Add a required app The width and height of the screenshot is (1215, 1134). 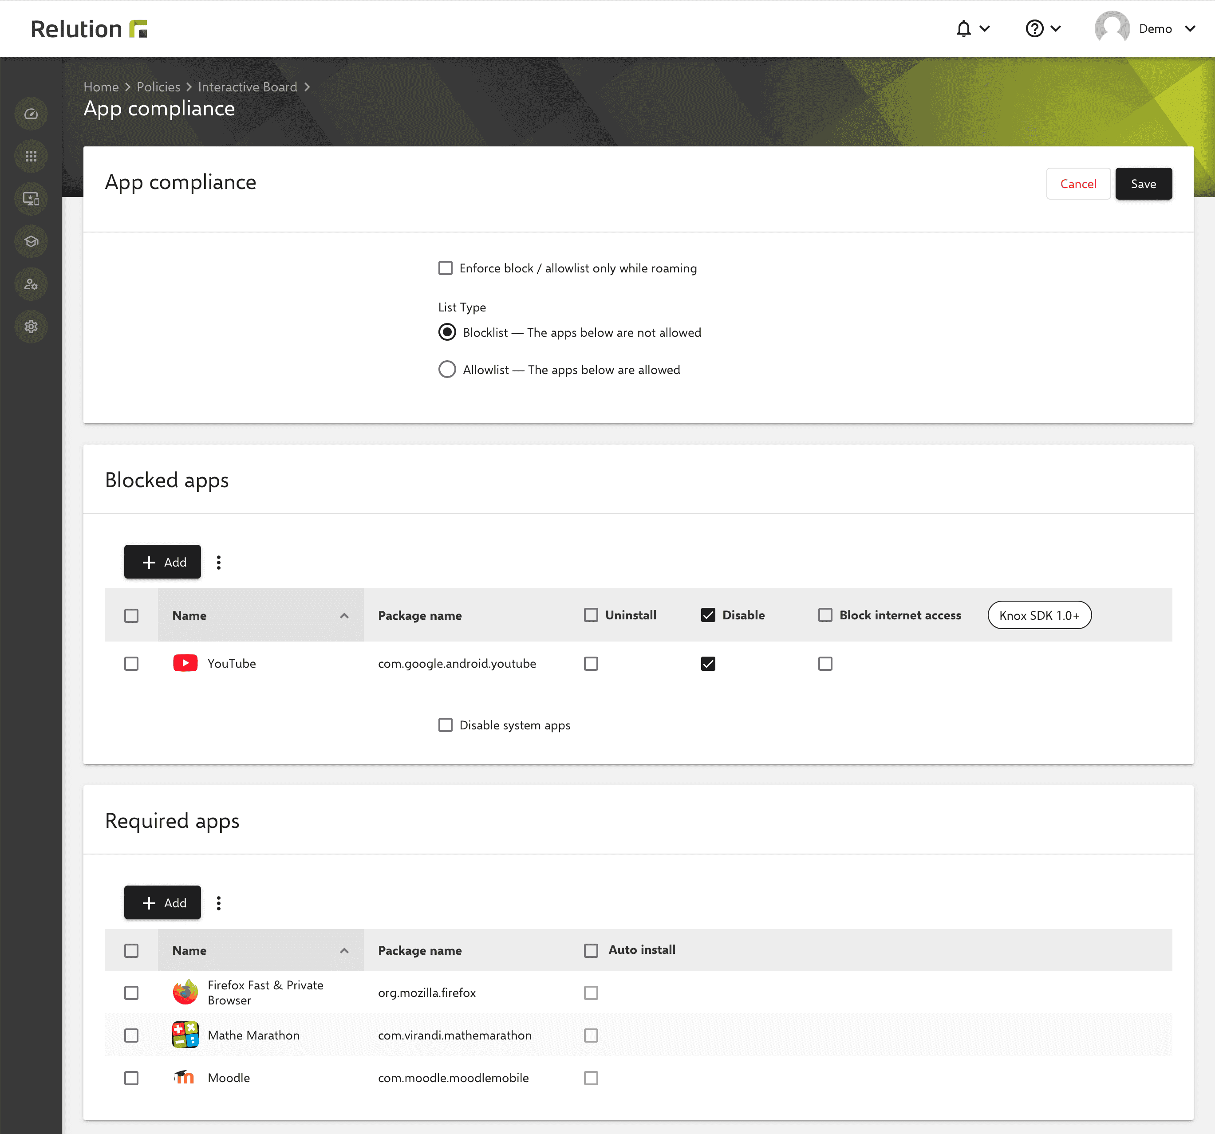coord(162,903)
